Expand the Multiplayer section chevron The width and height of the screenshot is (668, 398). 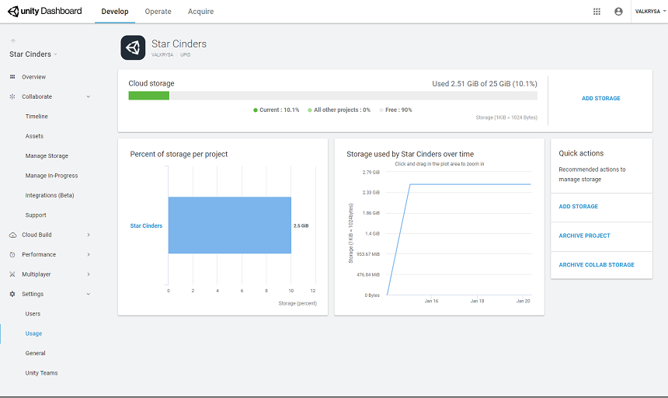[x=89, y=274]
